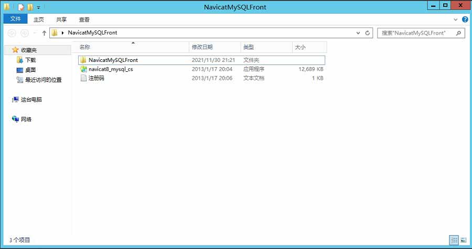Click the 应用程序 type cell
The image size is (472, 249).
click(x=254, y=69)
